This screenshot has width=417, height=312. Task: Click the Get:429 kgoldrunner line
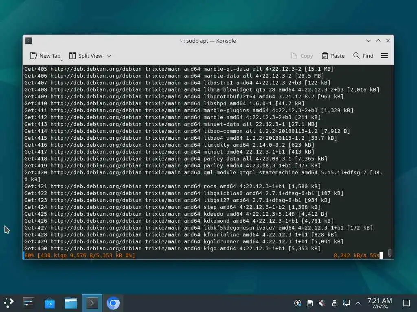tap(184, 241)
